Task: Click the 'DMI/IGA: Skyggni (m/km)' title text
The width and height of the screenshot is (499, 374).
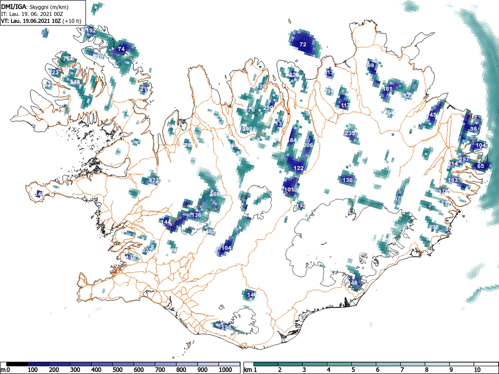Action: tap(35, 6)
